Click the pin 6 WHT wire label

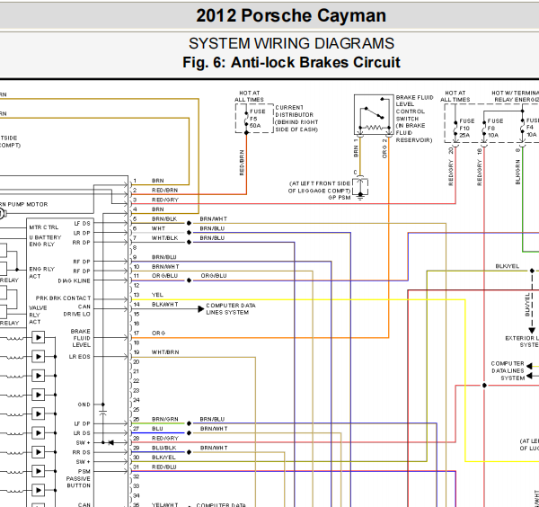pyautogui.click(x=158, y=228)
